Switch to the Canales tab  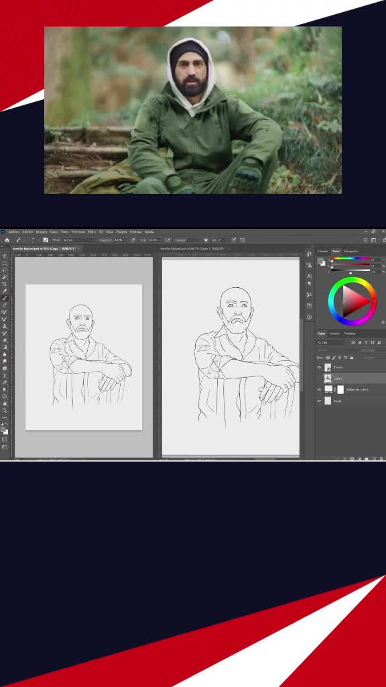coord(334,333)
